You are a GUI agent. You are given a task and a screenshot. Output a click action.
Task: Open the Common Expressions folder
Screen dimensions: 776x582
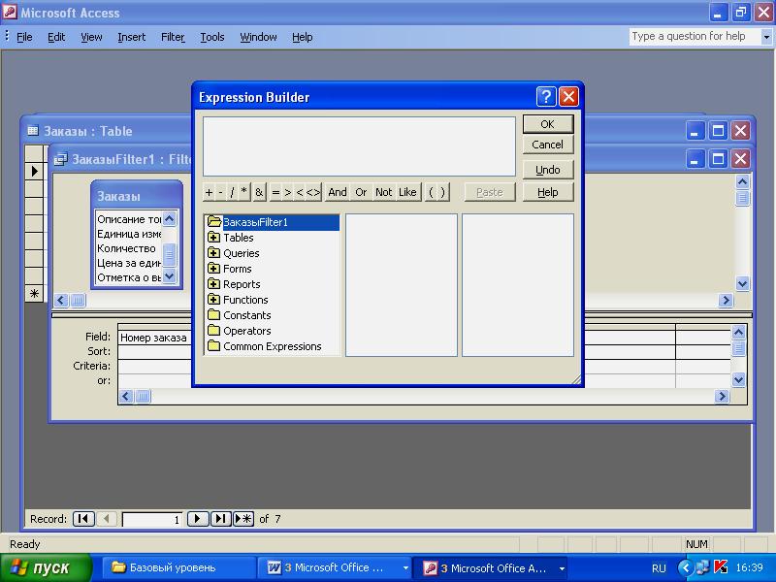[265, 346]
